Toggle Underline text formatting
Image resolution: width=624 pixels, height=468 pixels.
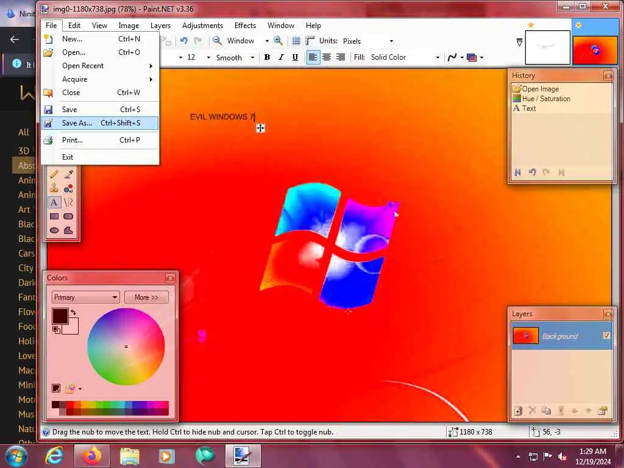tap(295, 57)
